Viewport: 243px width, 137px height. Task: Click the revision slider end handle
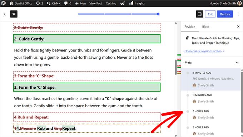(158, 14)
